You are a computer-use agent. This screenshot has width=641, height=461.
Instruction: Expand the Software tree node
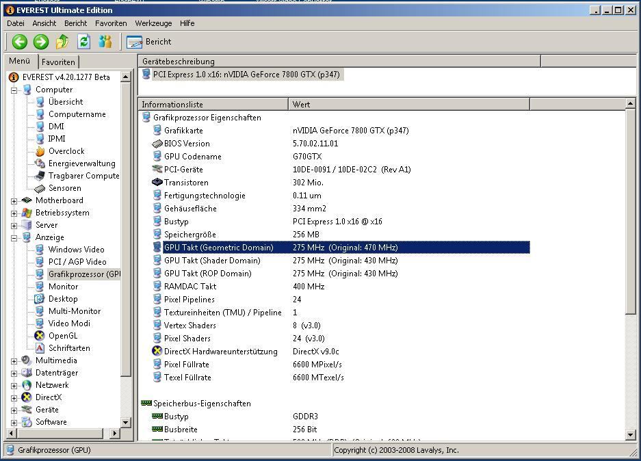click(14, 422)
